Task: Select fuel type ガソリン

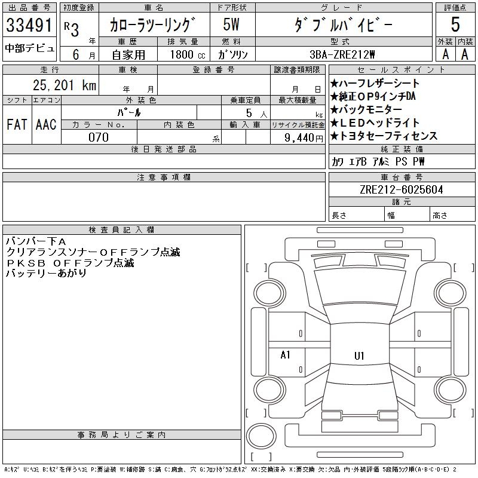Action: [232, 54]
